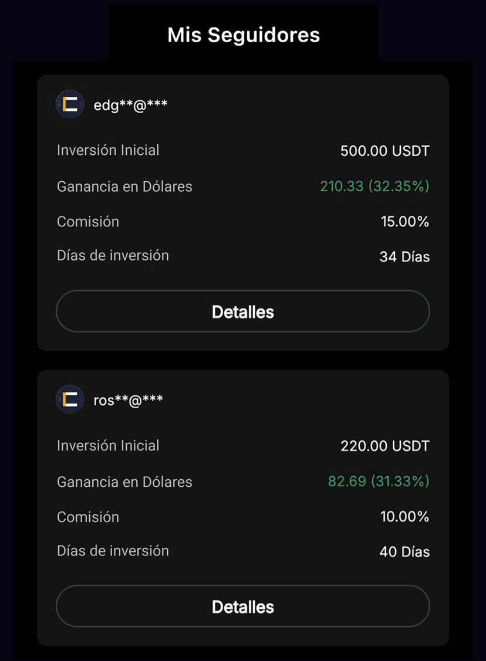This screenshot has height=661, width=486.
Task: Open Detalles for follower ros**@***
Action: click(242, 606)
